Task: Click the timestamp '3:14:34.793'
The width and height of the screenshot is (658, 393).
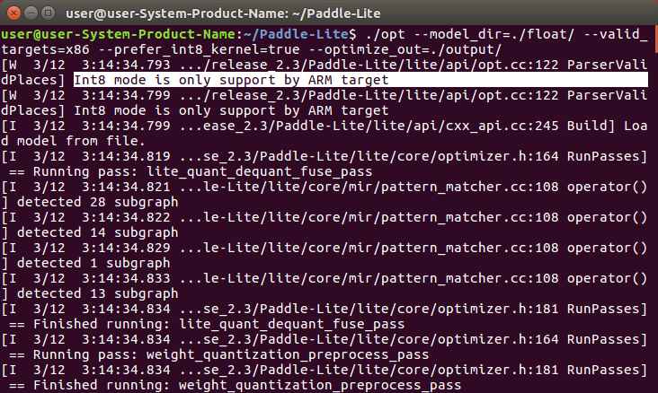Action: [x=127, y=65]
